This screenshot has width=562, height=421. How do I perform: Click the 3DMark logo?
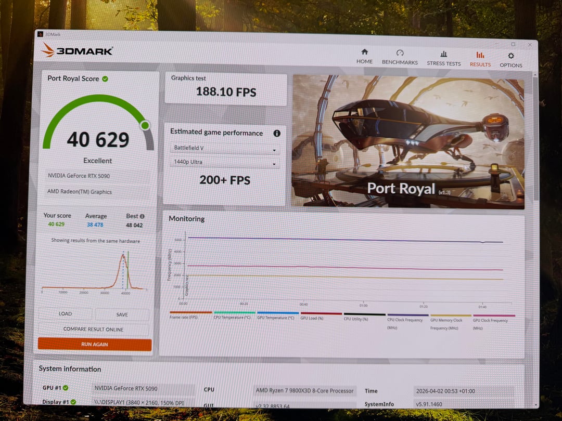(77, 50)
